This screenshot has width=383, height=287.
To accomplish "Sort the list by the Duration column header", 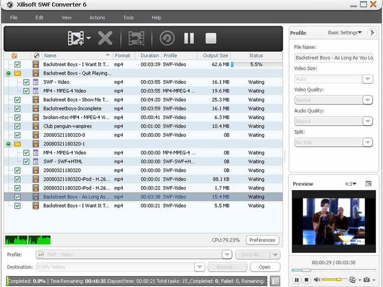I will pos(149,55).
